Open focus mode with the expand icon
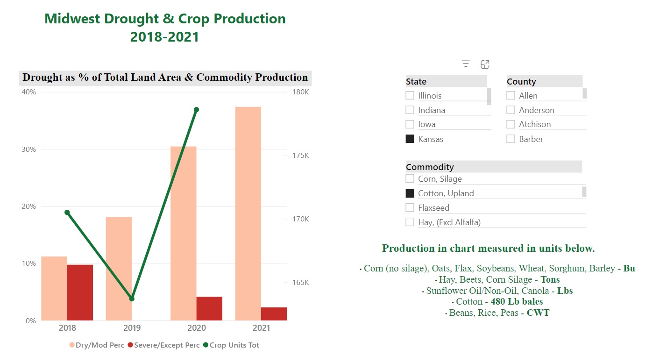Image resolution: width=667 pixels, height=356 pixels. tap(485, 64)
